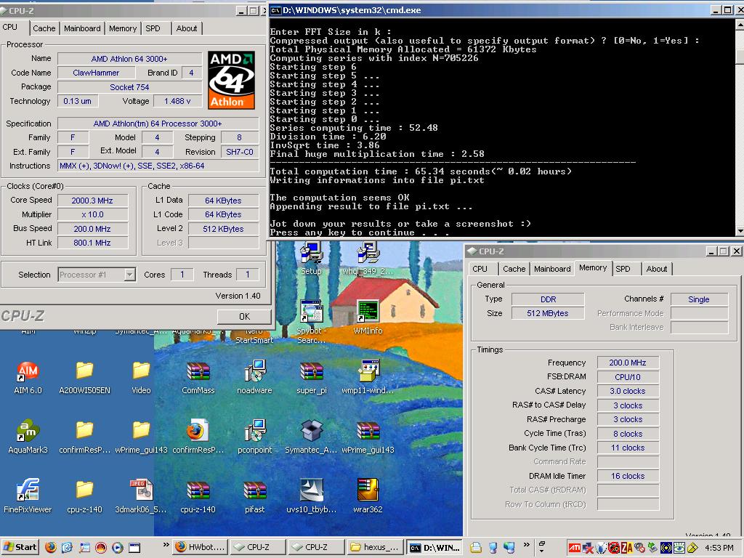Launch FinePixViewer desktop shortcut
744x558 pixels.
[28, 496]
